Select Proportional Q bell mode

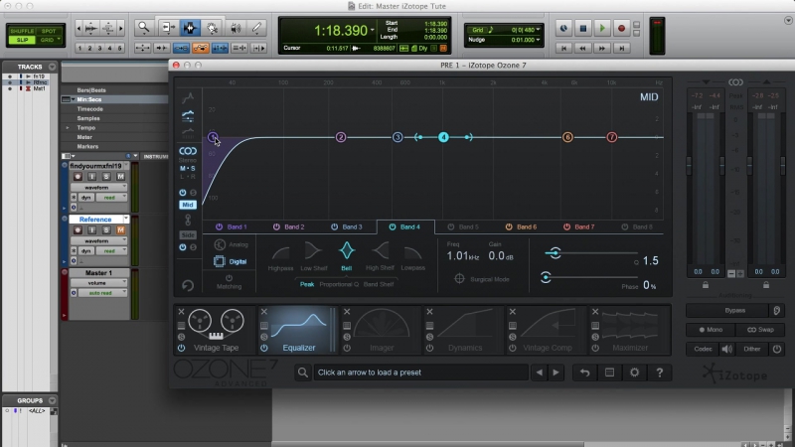click(x=339, y=284)
